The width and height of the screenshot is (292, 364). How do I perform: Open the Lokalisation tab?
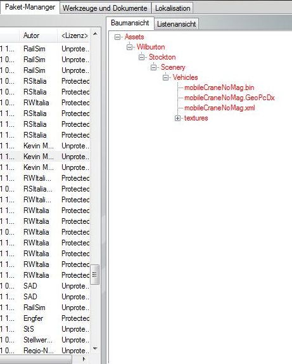pyautogui.click(x=172, y=8)
